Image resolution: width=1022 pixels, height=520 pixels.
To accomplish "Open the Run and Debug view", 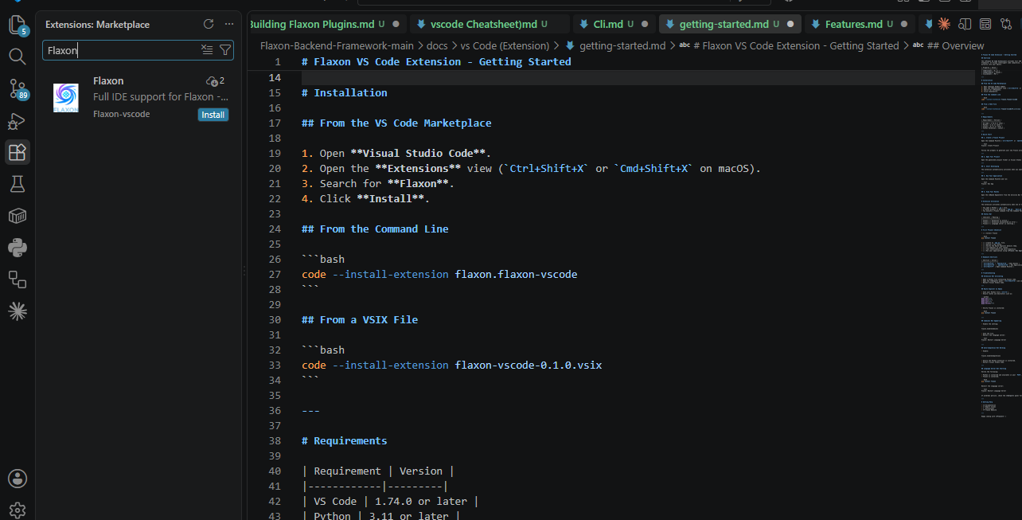I will tap(17, 120).
